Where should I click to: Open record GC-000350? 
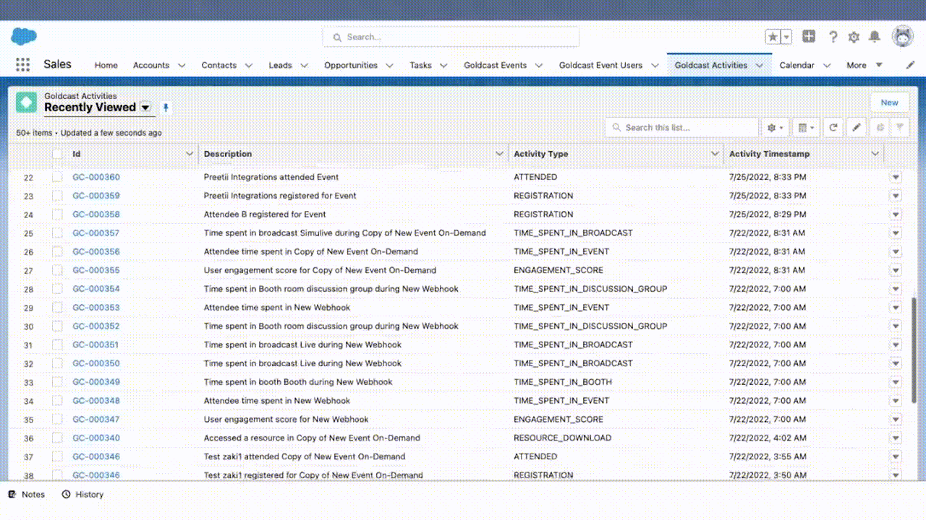[96, 363]
